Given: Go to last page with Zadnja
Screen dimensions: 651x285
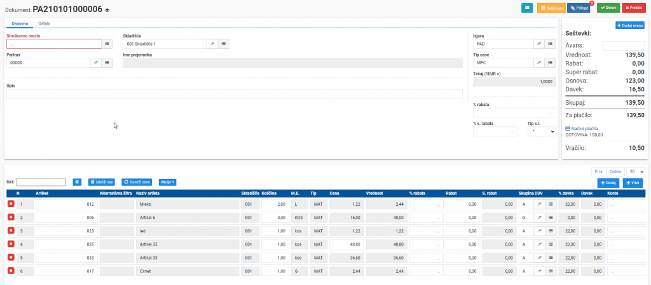Looking at the screenshot, I should [x=615, y=171].
